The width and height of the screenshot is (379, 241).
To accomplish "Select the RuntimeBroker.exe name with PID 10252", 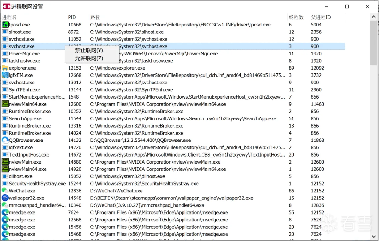I will click(x=30, y=112).
